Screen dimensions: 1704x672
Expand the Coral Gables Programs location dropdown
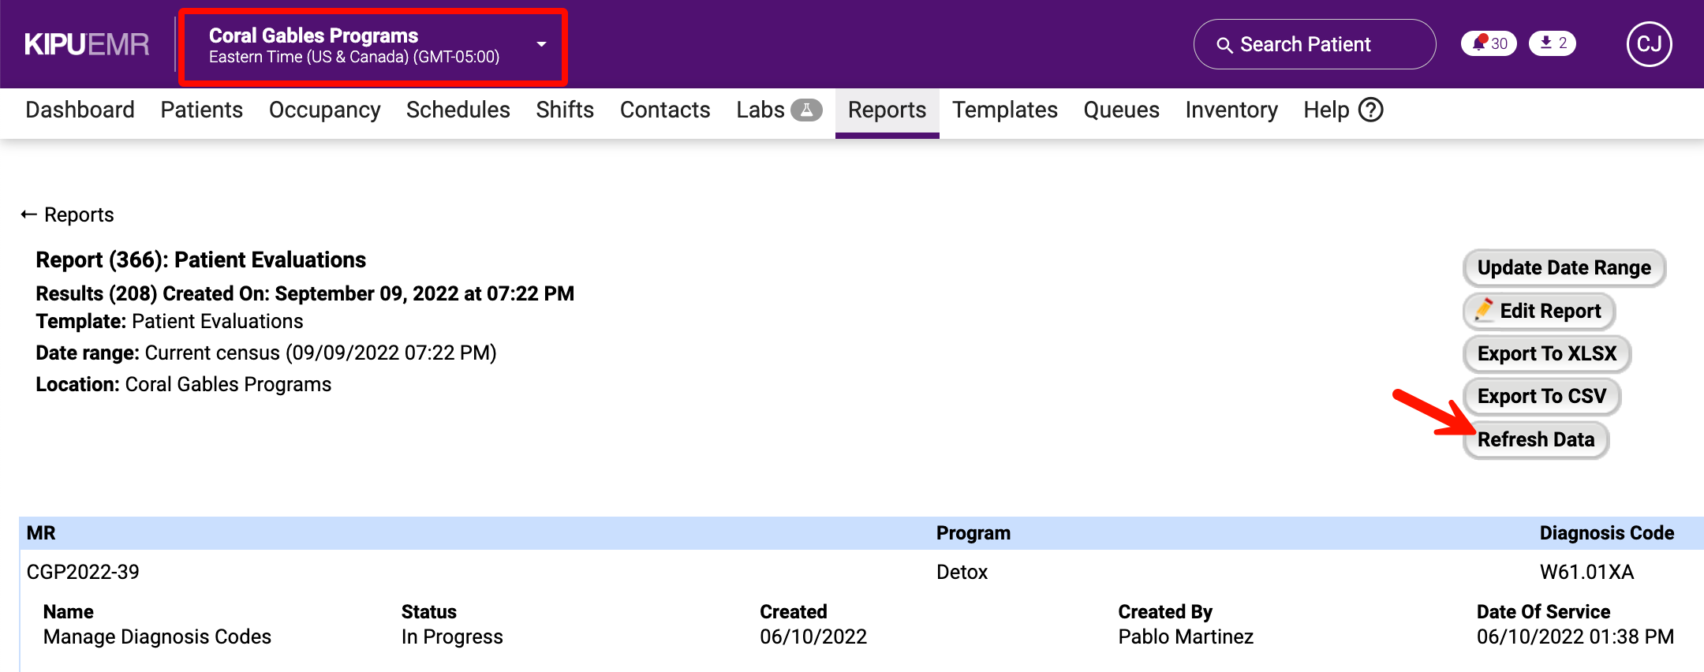click(x=541, y=45)
